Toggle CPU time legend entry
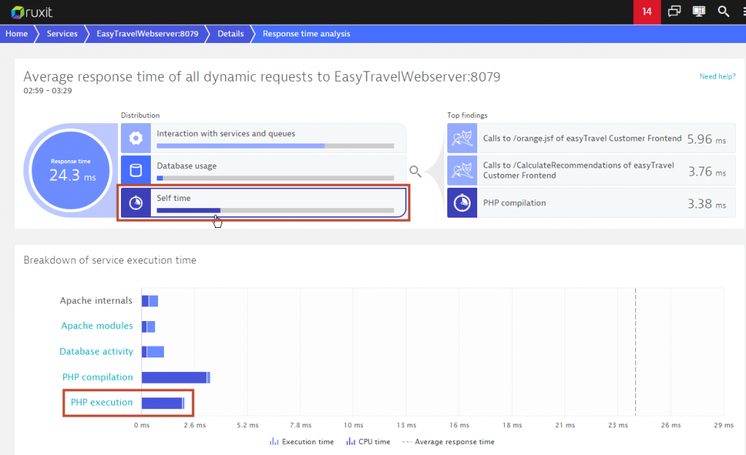The height and width of the screenshot is (455, 746). pyautogui.click(x=368, y=442)
